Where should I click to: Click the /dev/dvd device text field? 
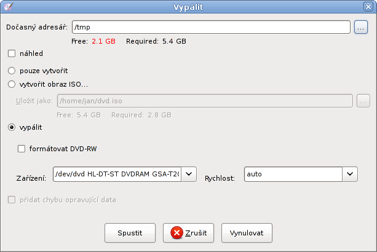tap(117, 174)
